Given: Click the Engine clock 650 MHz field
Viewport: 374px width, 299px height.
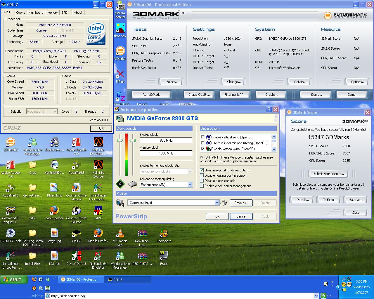Looking at the screenshot, I should (166, 140).
